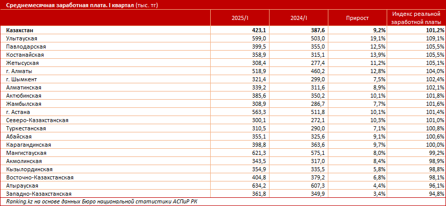Select the Костанайская growth '13,9%'
This screenshot has height=206, width=446.
coord(377,55)
